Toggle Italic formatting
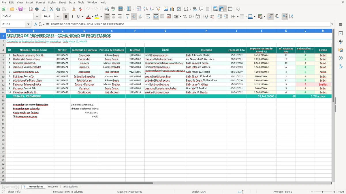This screenshot has height=194, width=346. click(72, 17)
